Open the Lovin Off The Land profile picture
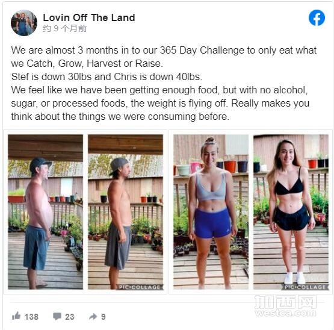 24,23
